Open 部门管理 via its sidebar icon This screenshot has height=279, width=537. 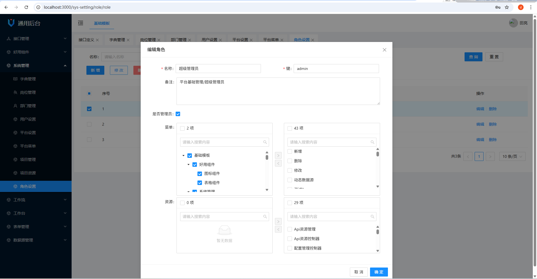pos(15,106)
